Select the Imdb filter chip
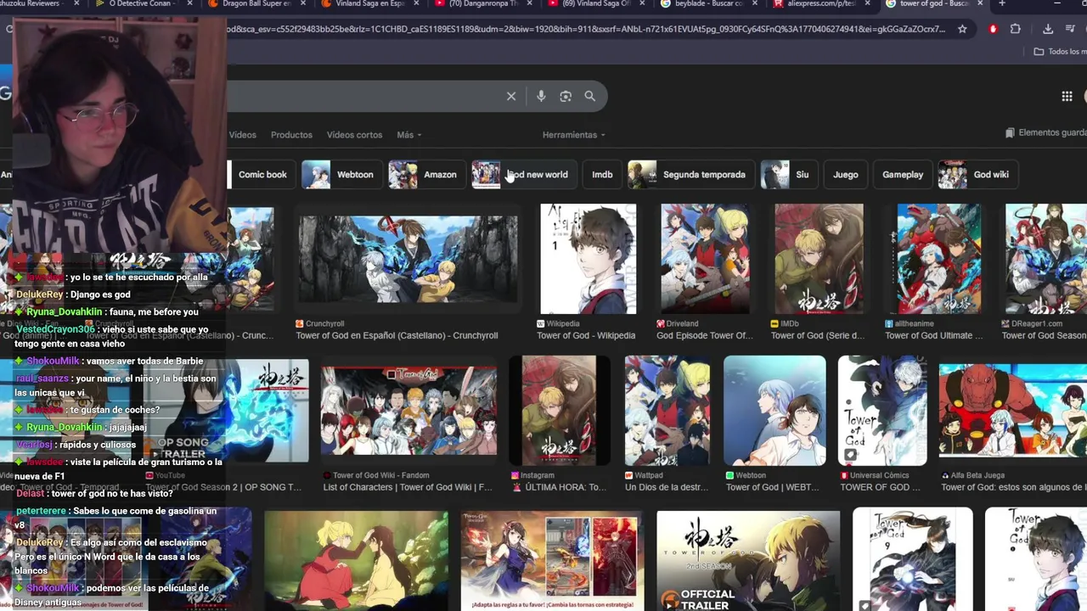The height and width of the screenshot is (611, 1087). point(602,175)
